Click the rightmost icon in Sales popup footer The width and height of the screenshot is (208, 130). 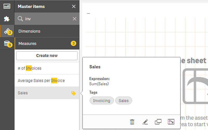point(171,122)
